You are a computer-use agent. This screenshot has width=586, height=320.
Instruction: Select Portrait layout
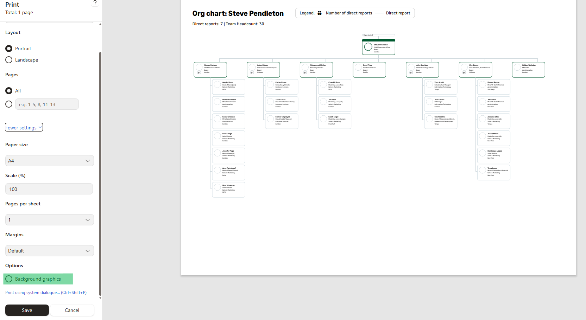coord(9,49)
